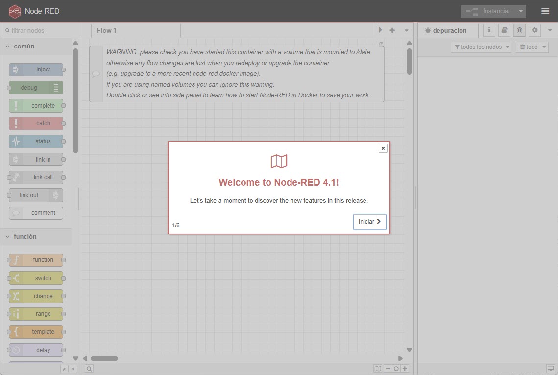Screen dimensions: 558x375
Task: Select the depuración sidebar tab
Action: 448,30
